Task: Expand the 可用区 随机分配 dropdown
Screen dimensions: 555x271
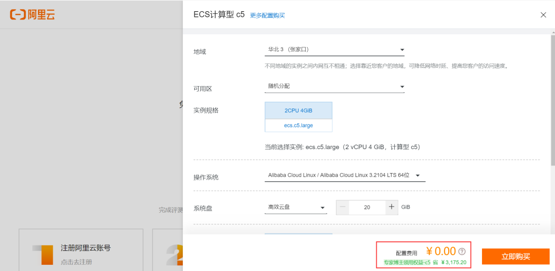Action: (x=334, y=87)
